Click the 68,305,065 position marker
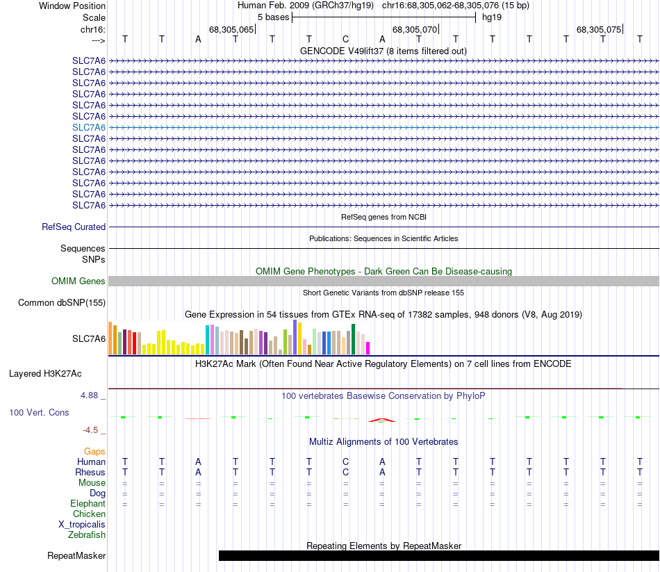 [231, 29]
